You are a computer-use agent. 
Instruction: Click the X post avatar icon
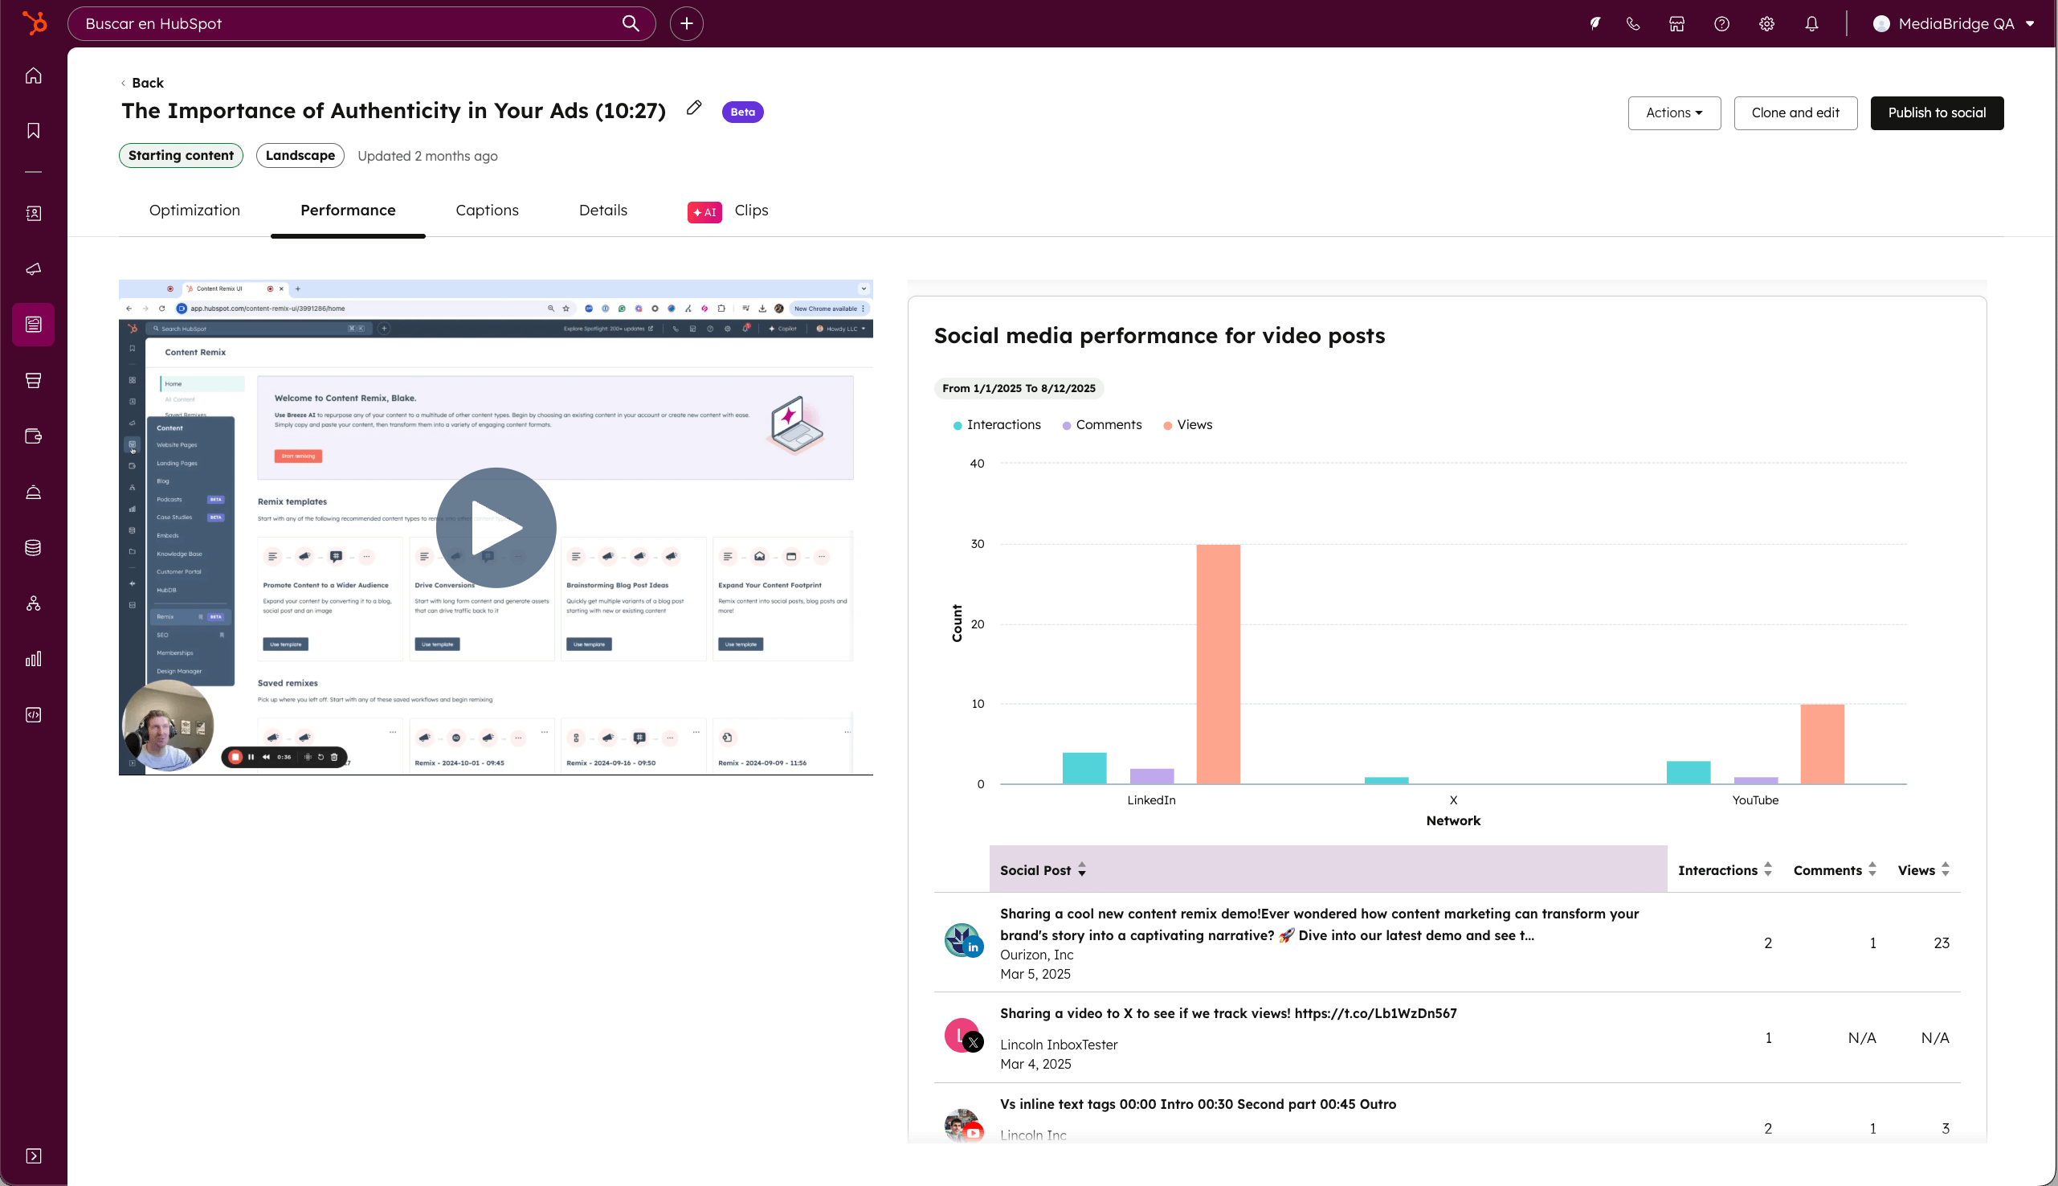pyautogui.click(x=963, y=1036)
